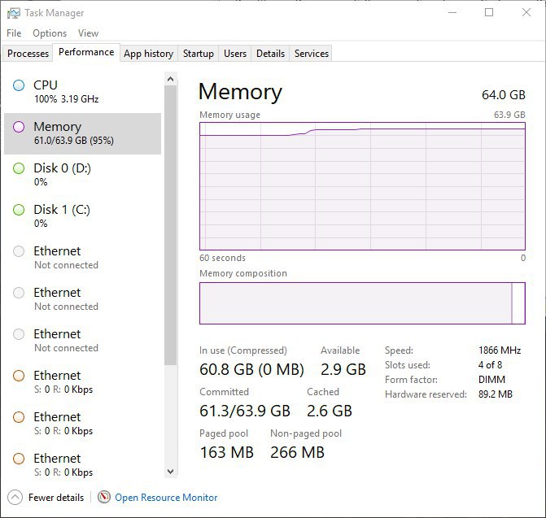Switch to the Processes tab

pyautogui.click(x=28, y=54)
